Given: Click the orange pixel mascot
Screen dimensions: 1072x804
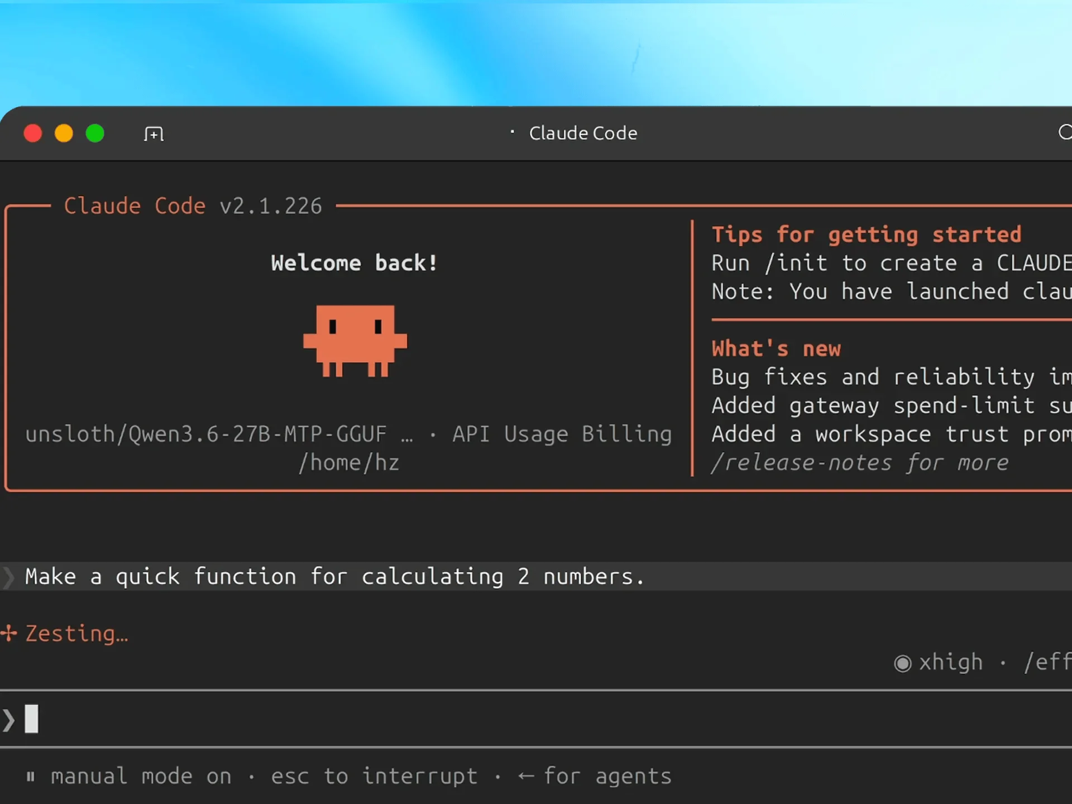Looking at the screenshot, I should click(355, 341).
